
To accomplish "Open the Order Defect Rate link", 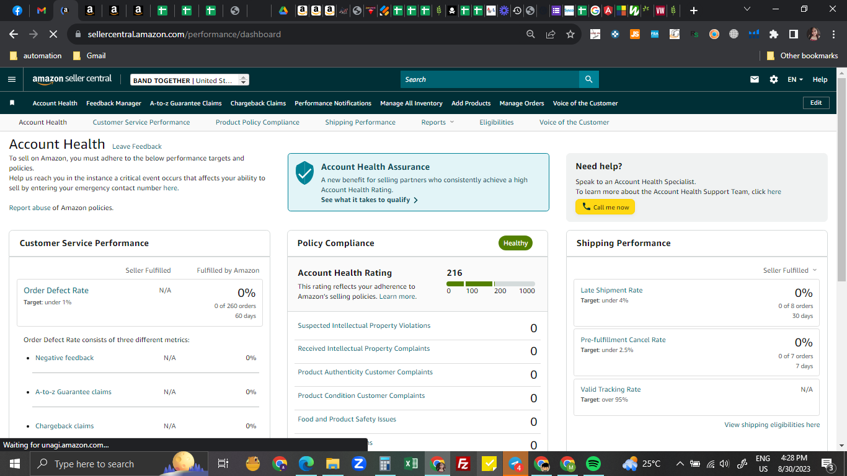I will point(56,290).
